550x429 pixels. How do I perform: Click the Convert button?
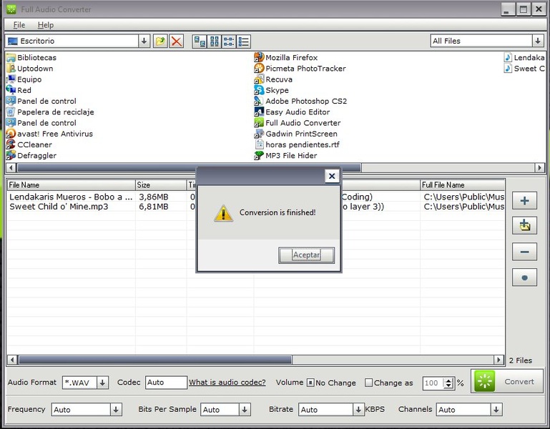pos(507,381)
